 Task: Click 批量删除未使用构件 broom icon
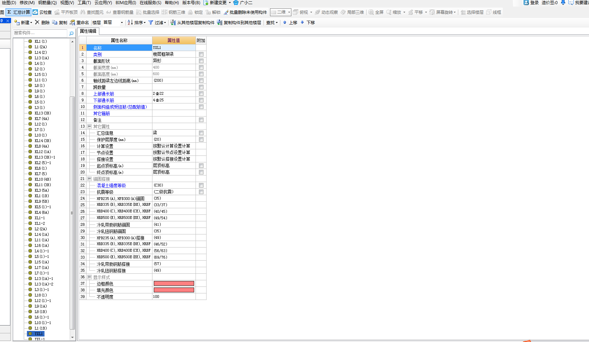(x=226, y=12)
